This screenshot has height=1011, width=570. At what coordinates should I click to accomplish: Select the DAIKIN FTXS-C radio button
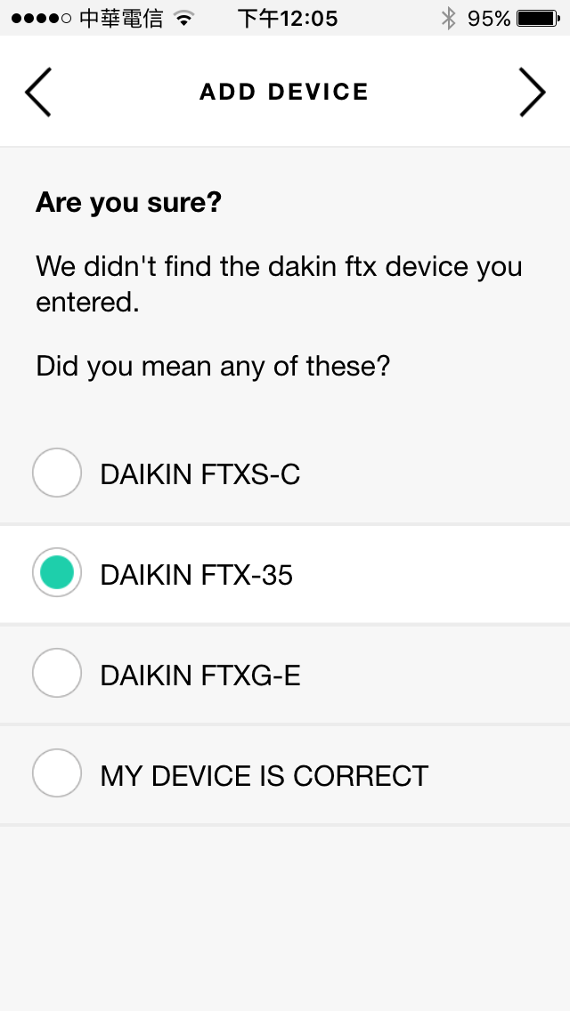coord(57,473)
